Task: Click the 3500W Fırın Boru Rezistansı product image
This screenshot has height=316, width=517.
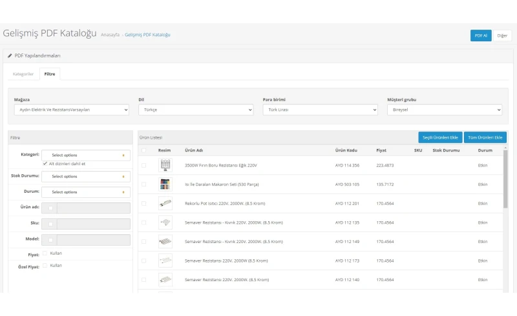Action: (x=165, y=165)
